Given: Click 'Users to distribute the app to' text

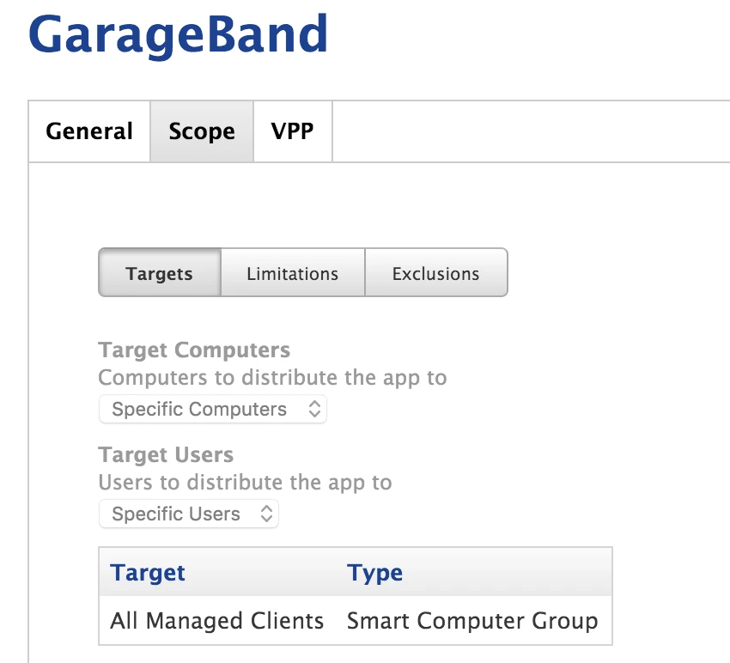Looking at the screenshot, I should point(245,483).
